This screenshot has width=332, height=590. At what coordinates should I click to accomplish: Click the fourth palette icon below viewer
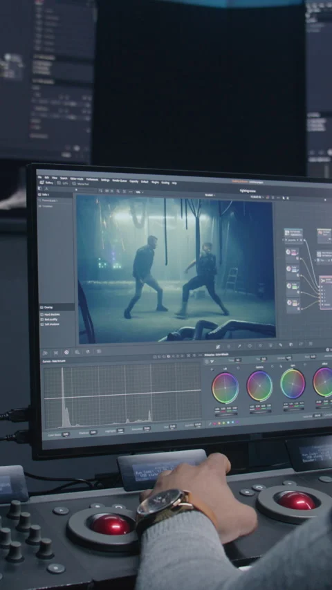pos(77,352)
